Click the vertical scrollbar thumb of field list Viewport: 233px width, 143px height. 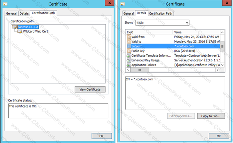click(x=222, y=46)
